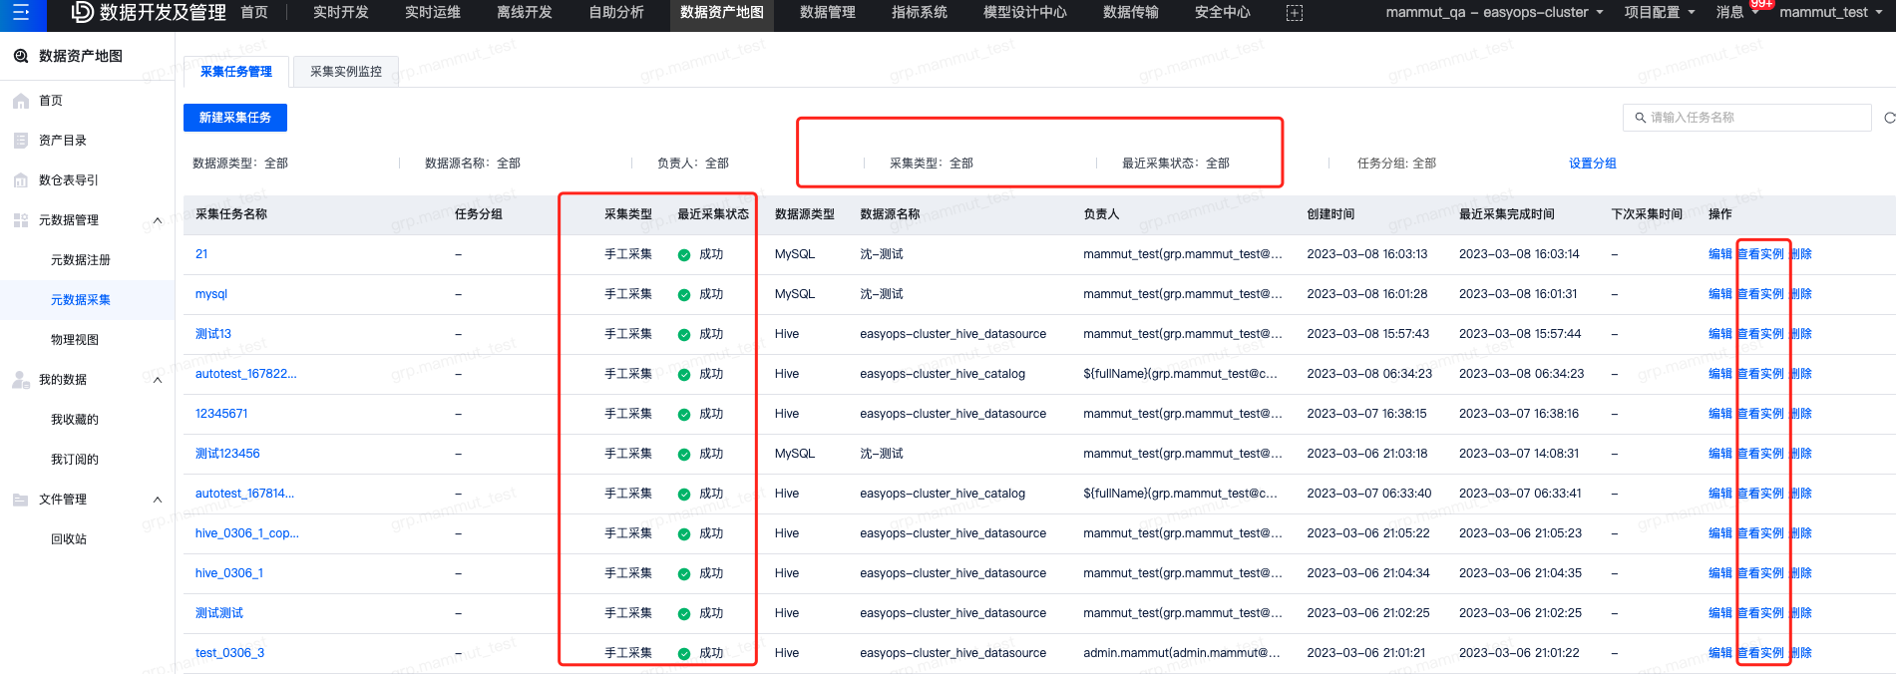The width and height of the screenshot is (1896, 674).
Task: Click the success status icon in 测试测试 row
Action: (x=684, y=614)
